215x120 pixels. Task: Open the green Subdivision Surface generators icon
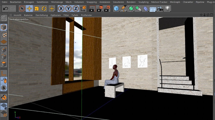pos(131,9)
